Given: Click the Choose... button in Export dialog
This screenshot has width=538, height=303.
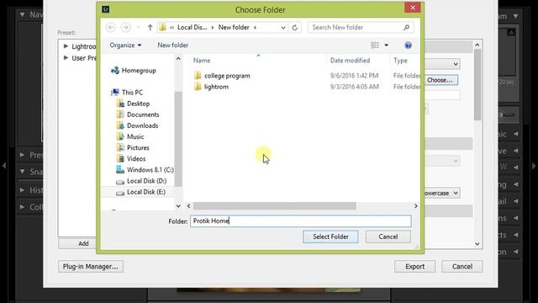Looking at the screenshot, I should [x=440, y=80].
